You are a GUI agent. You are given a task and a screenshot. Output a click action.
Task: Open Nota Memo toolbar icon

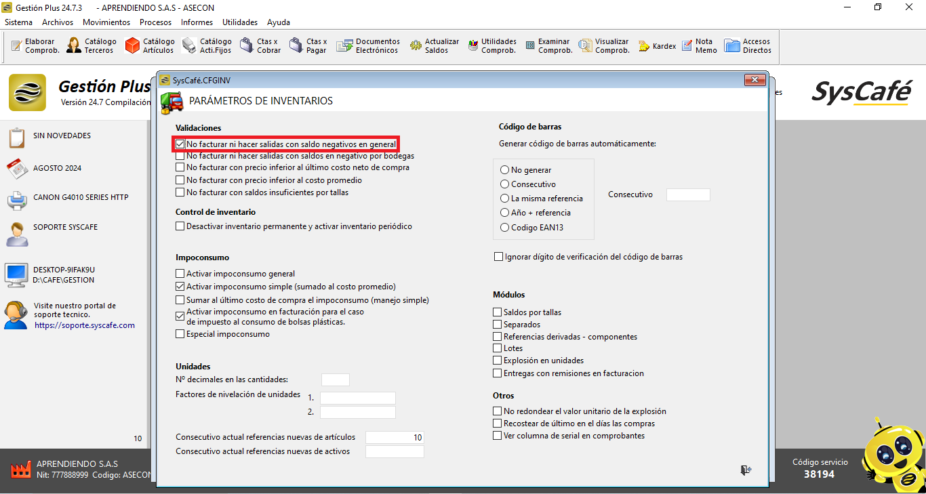(687, 45)
